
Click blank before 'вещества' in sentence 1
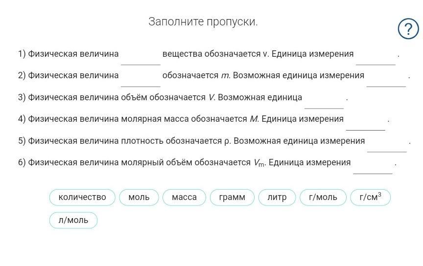click(141, 57)
